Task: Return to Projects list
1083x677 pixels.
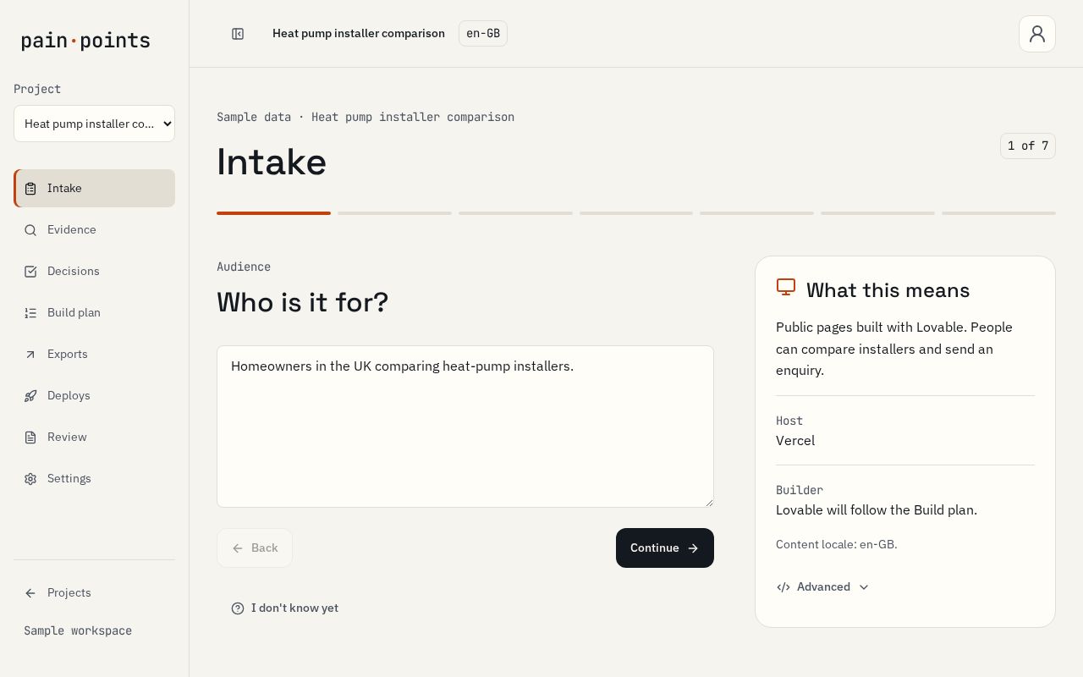Action: (x=94, y=593)
